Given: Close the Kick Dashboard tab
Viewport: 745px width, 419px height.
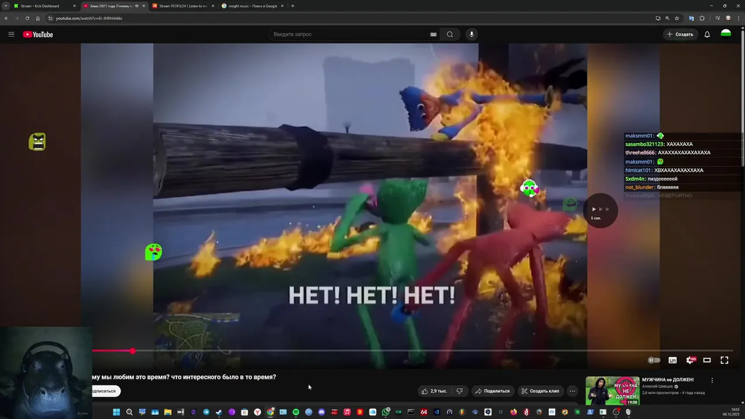Looking at the screenshot, I should click(74, 6).
